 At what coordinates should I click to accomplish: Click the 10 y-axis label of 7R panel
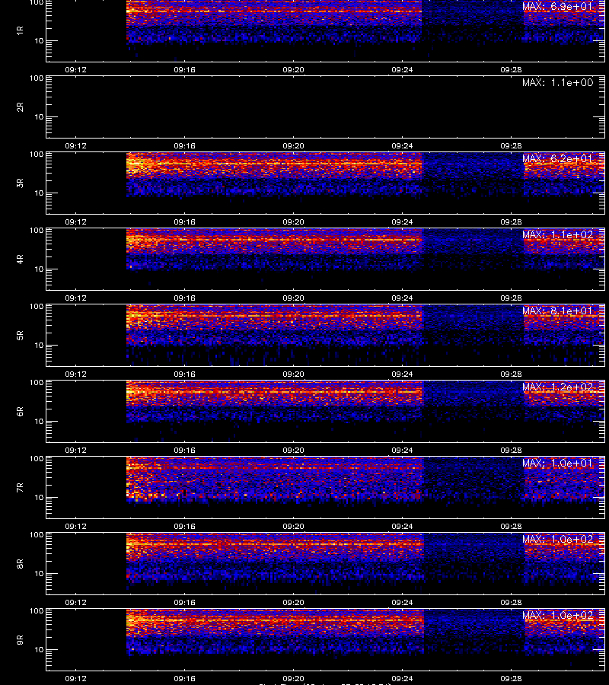coord(39,498)
